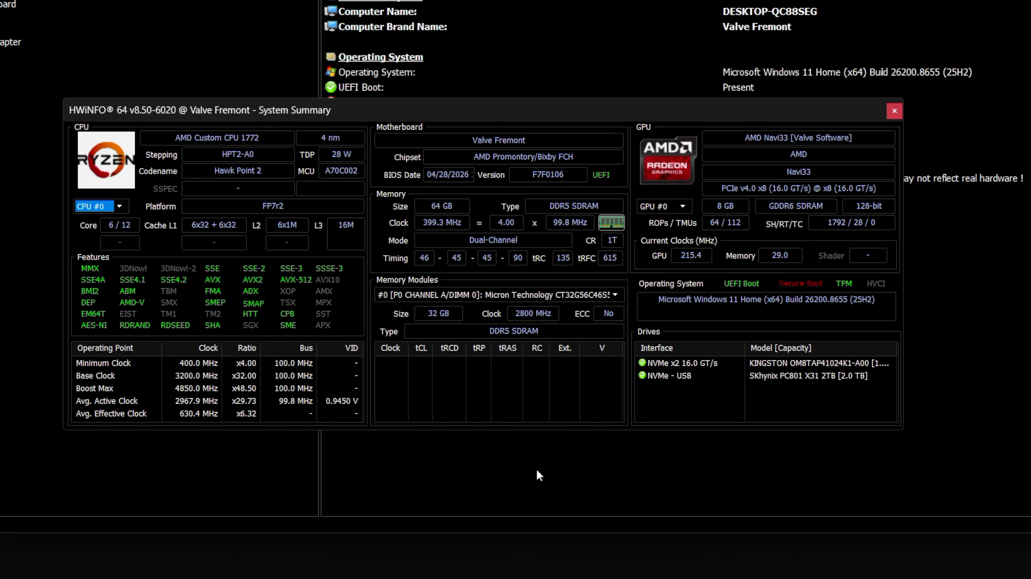The height and width of the screenshot is (579, 1031).
Task: Close the System Summary window
Action: (x=894, y=111)
